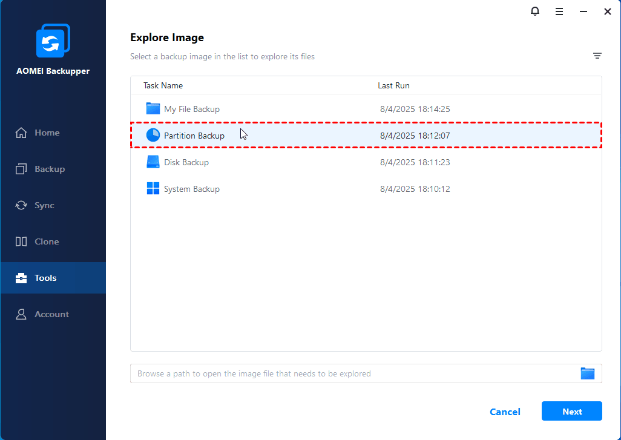
Task: Select the Backup icon in the sidebar
Action: [22, 169]
